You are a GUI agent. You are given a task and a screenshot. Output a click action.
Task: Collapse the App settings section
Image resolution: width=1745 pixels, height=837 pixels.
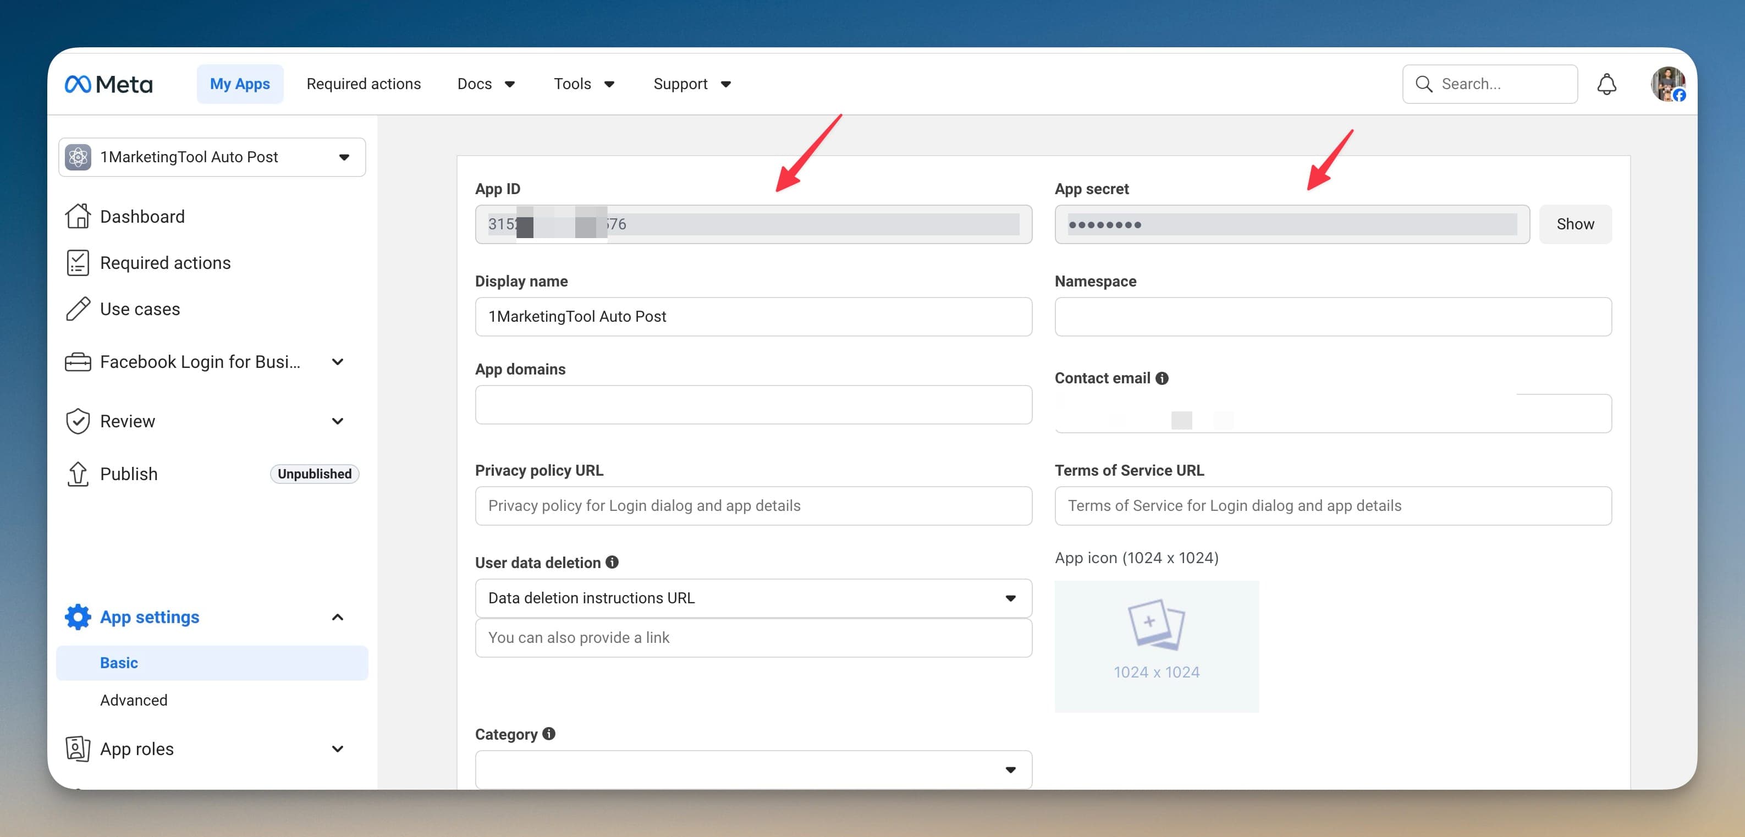[x=337, y=617]
